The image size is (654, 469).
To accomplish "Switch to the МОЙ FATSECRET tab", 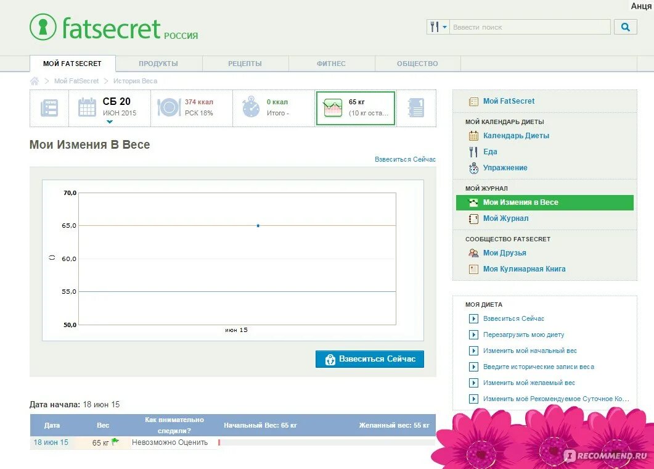I will (73, 64).
